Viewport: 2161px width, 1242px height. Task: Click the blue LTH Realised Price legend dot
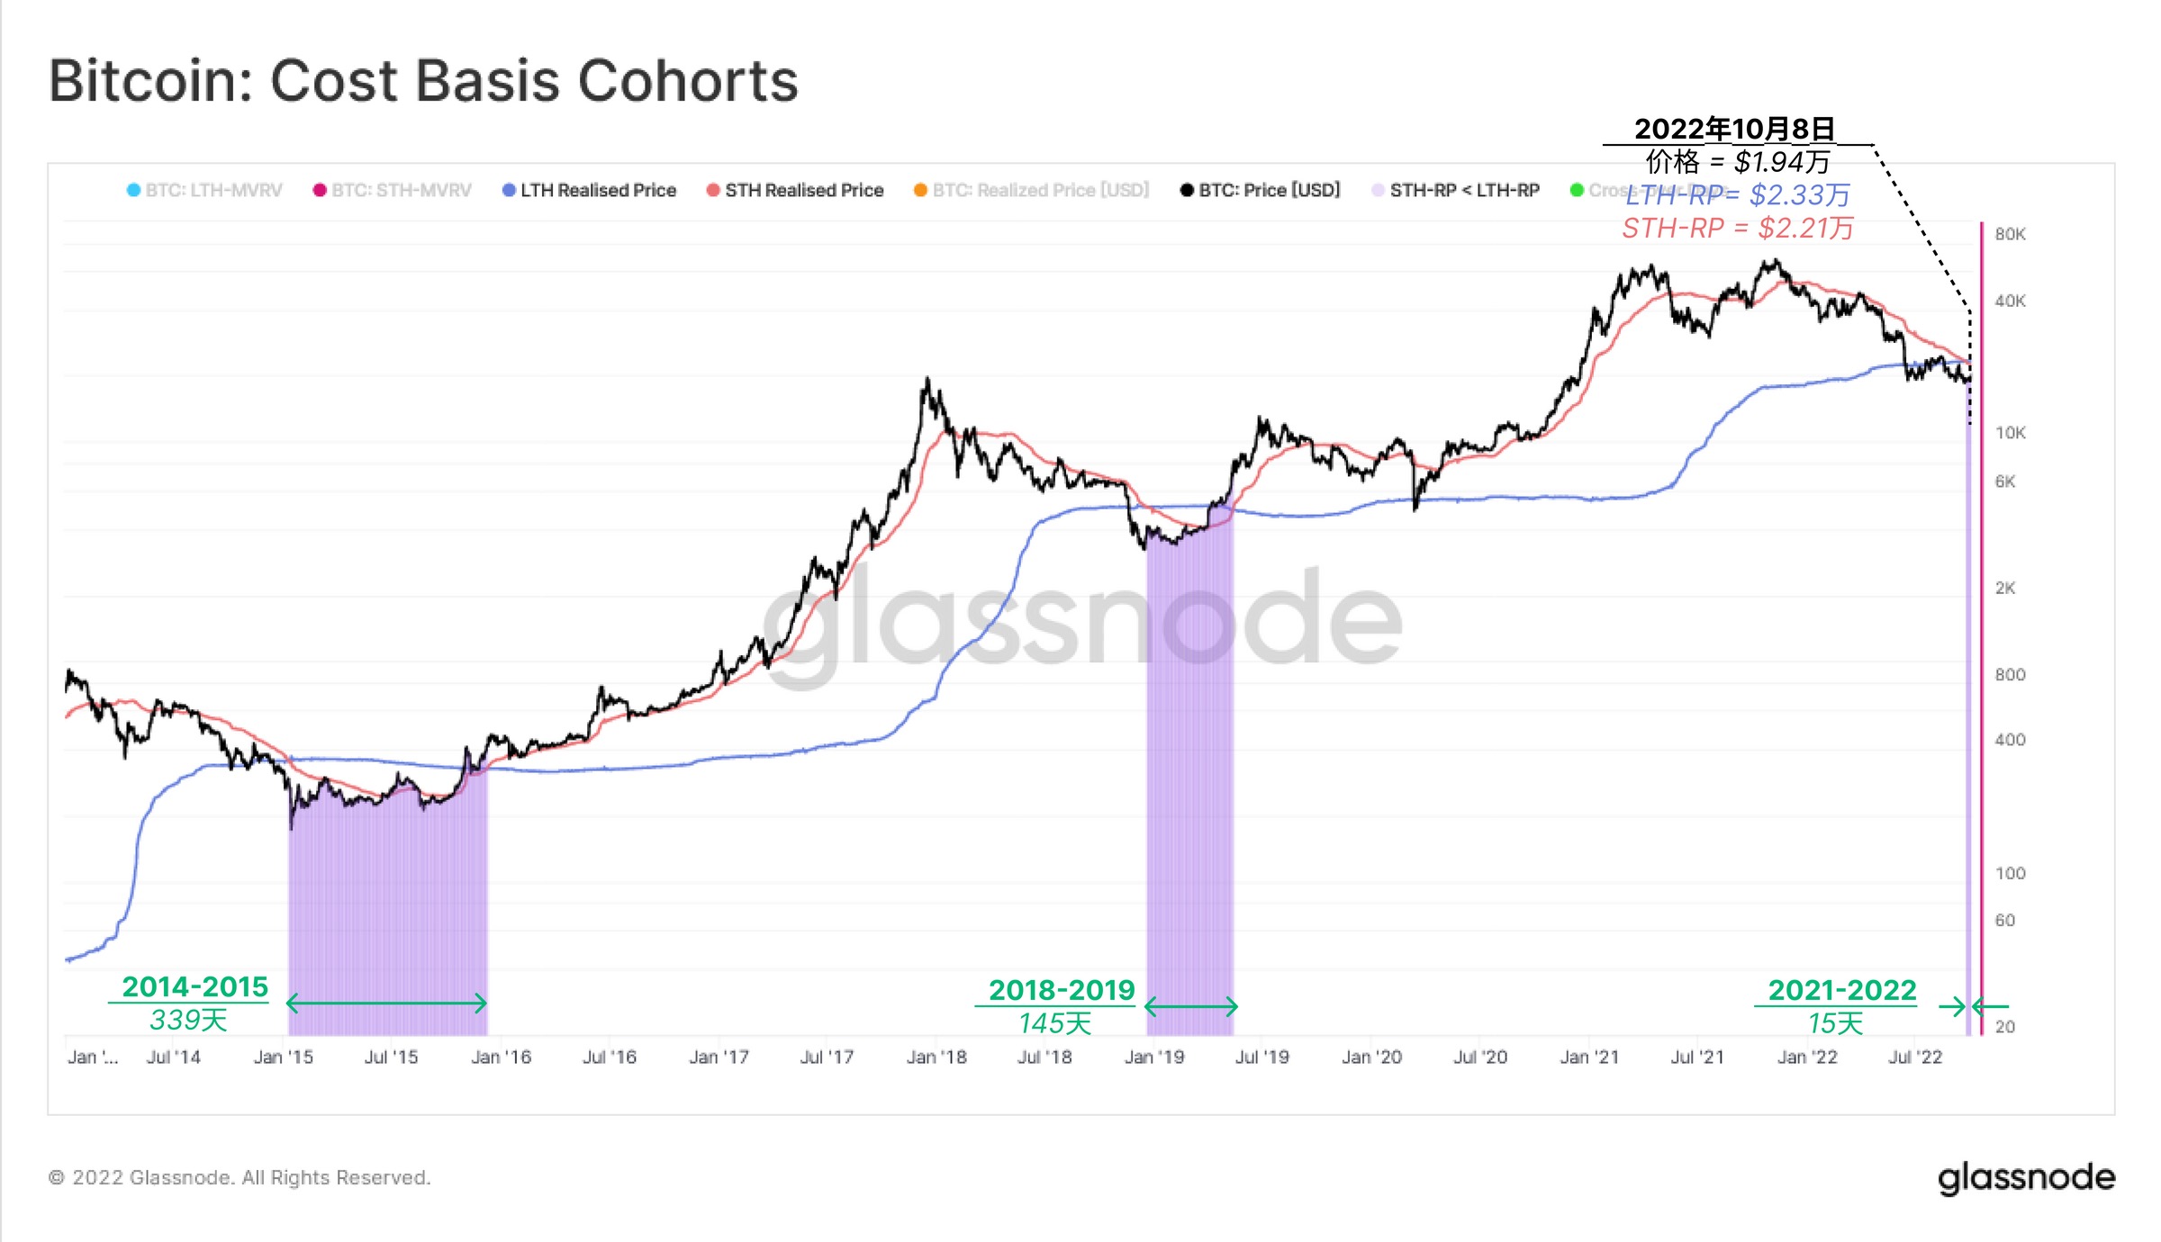(509, 190)
